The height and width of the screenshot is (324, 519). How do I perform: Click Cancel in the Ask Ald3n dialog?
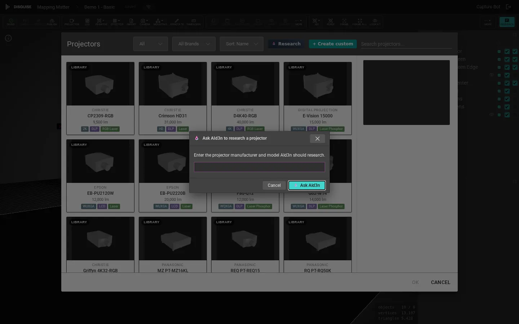(x=274, y=185)
